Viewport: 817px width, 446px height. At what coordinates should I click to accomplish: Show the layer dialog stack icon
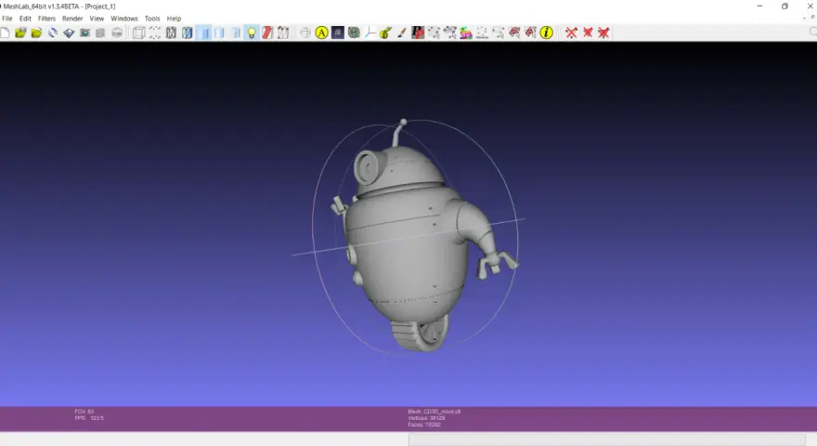click(x=100, y=33)
